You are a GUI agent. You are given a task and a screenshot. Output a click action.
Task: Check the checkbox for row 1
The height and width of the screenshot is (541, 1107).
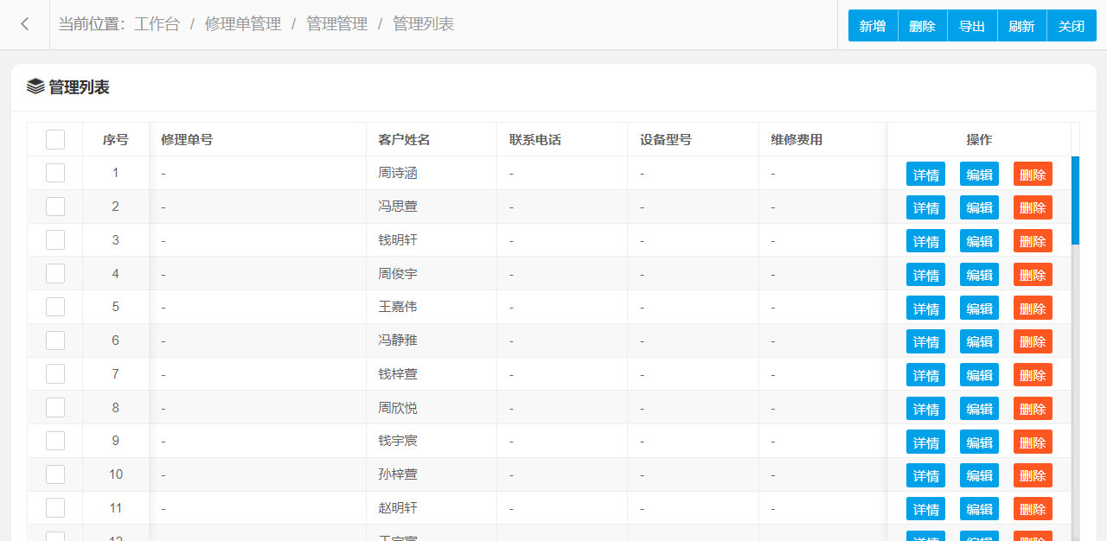(55, 173)
